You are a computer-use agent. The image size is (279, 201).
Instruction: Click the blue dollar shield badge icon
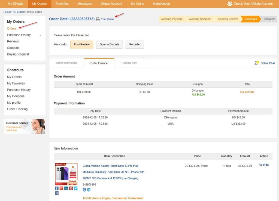tap(84, 190)
